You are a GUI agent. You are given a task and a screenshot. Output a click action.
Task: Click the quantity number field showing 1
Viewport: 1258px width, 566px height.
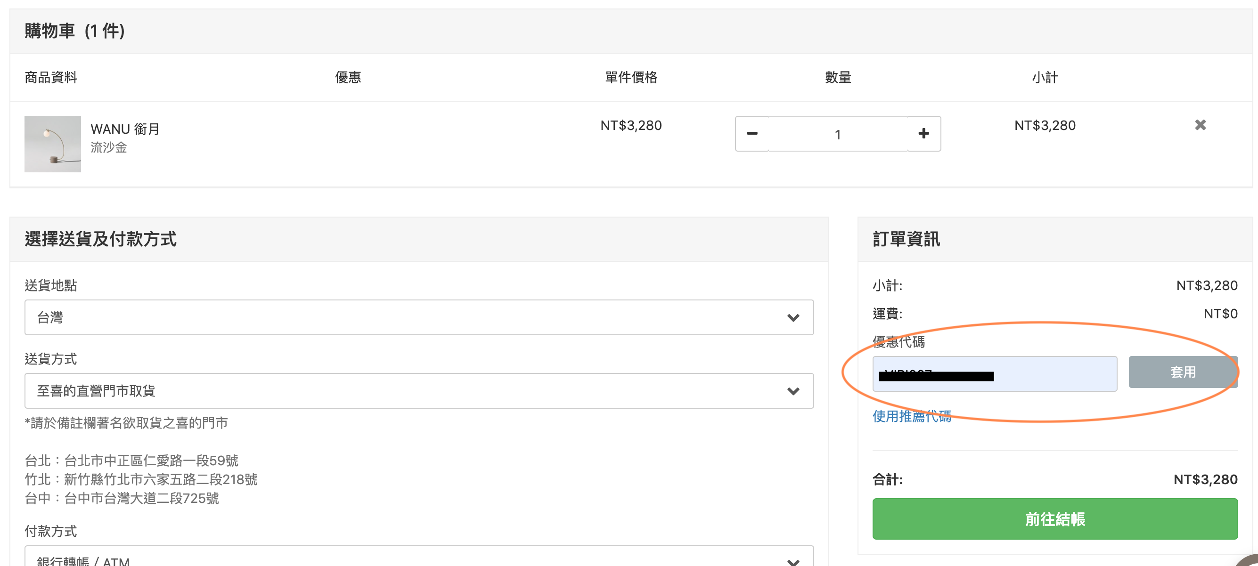tap(838, 134)
